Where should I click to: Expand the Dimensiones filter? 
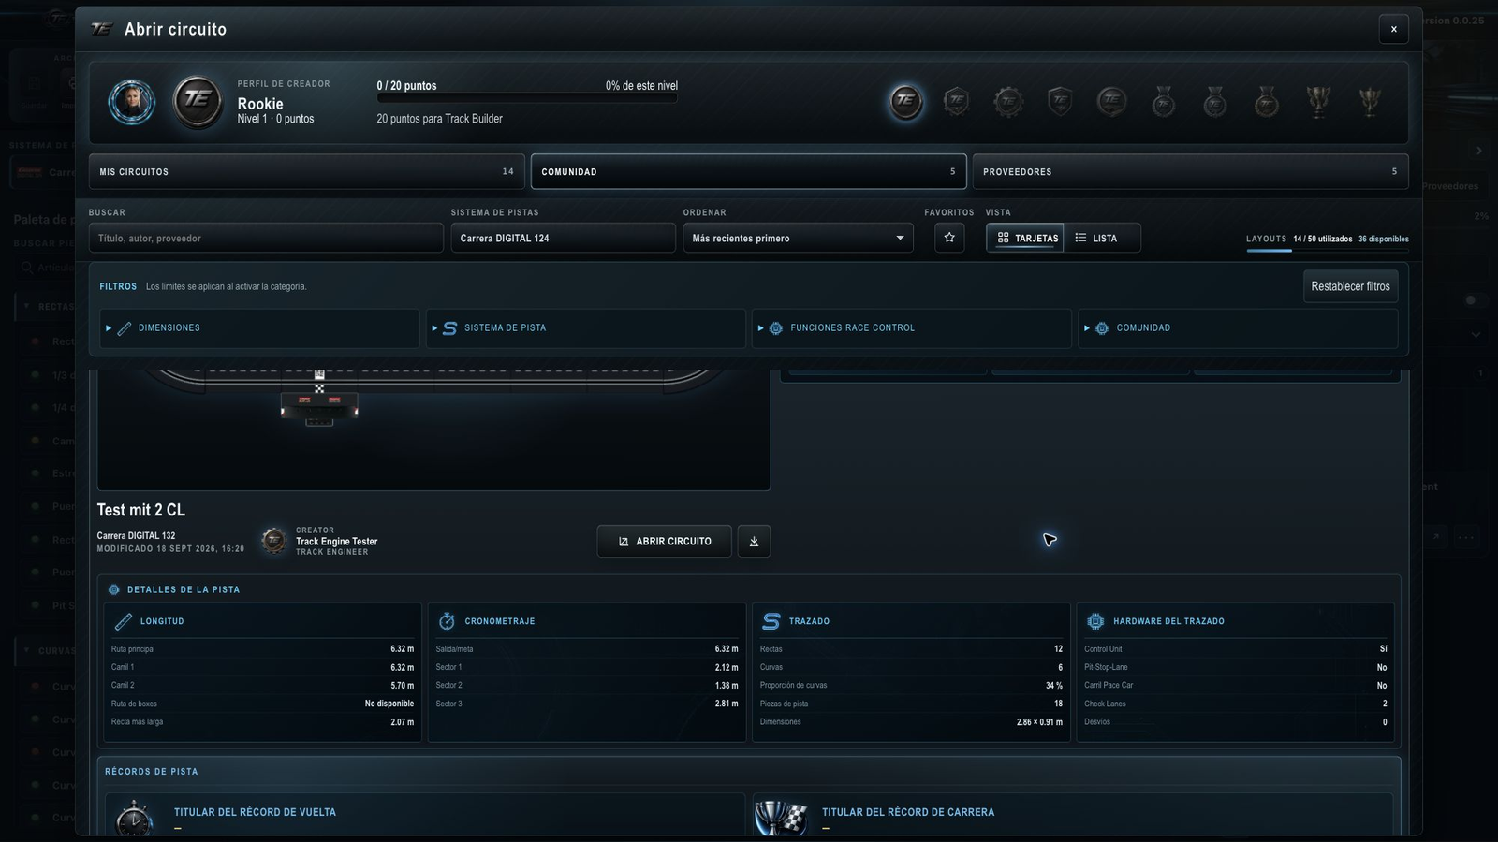click(259, 328)
